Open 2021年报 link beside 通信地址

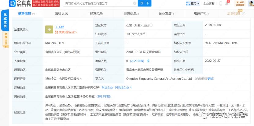(104, 97)
